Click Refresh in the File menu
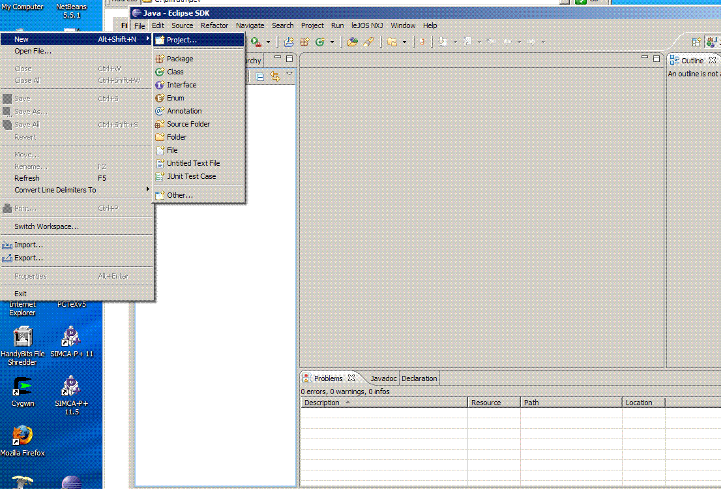The height and width of the screenshot is (492, 723). tap(76, 178)
